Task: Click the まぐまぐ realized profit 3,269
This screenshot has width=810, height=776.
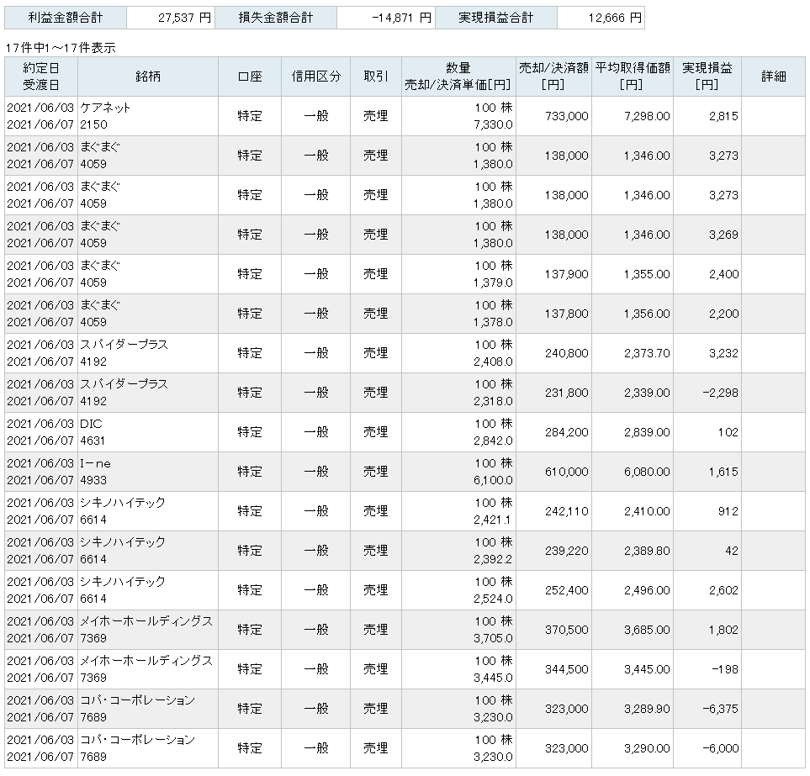Action: (723, 235)
